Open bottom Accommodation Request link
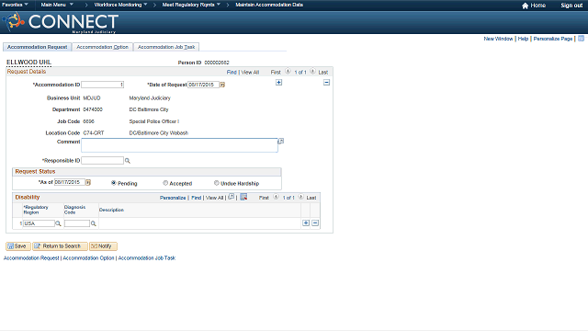The width and height of the screenshot is (588, 331). pyautogui.click(x=31, y=258)
